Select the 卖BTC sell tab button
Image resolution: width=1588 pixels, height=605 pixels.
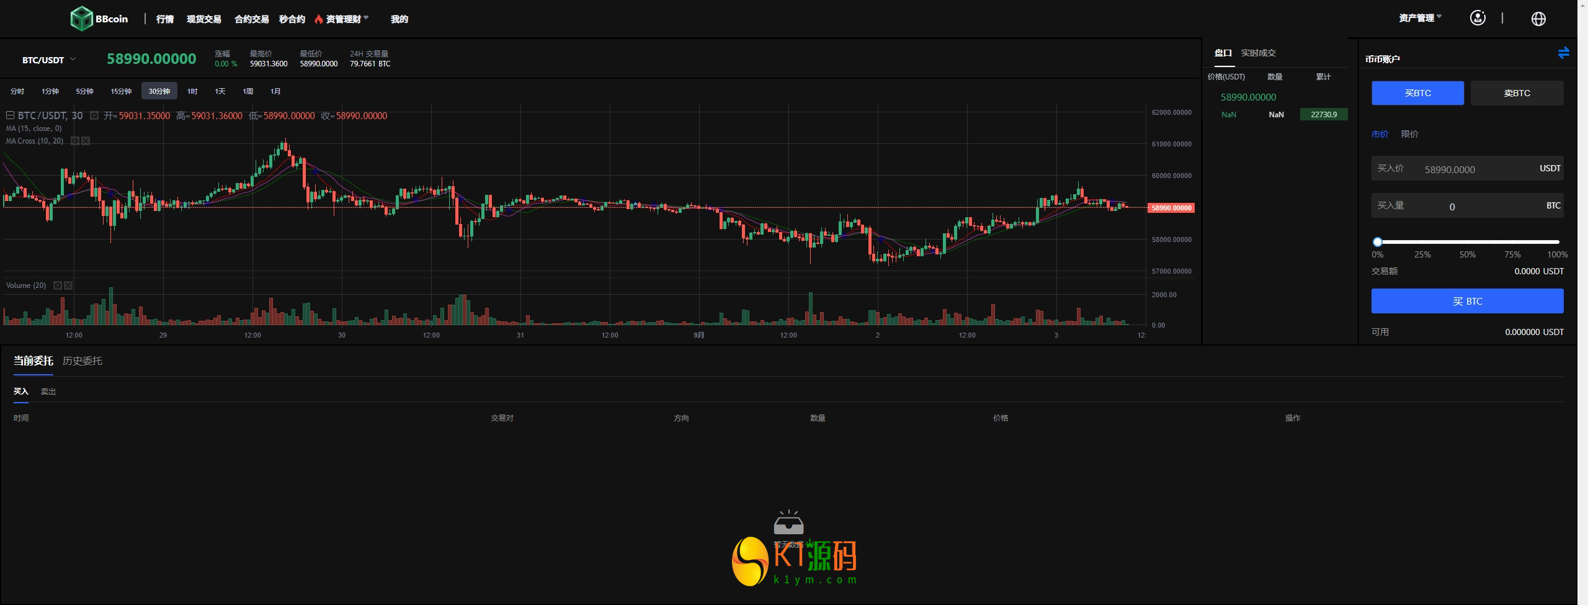(1517, 93)
